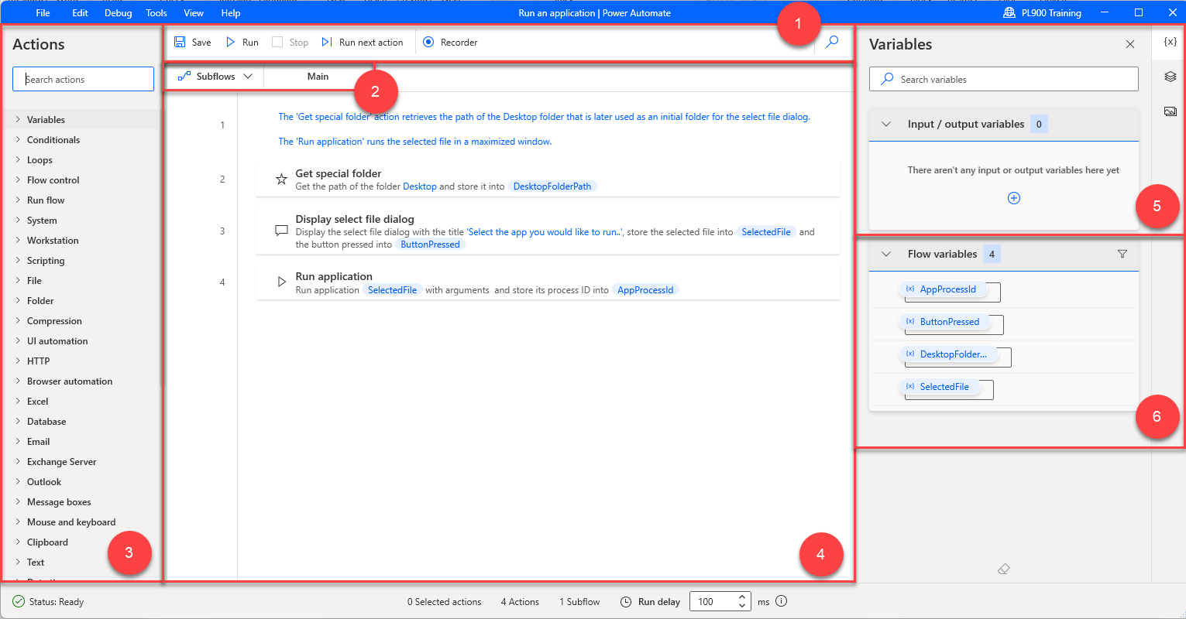Select the AppProcessId flow variable
1186x619 pixels.
[x=943, y=289]
